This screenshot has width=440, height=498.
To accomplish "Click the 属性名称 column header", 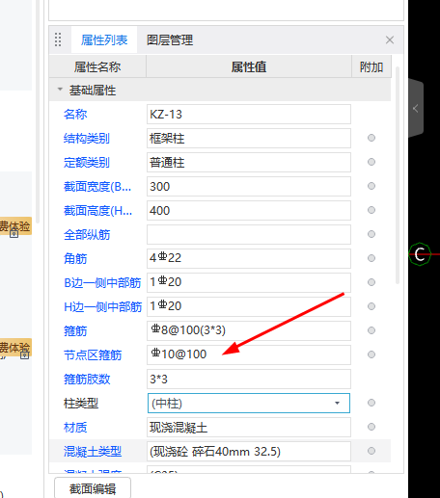I will [97, 66].
